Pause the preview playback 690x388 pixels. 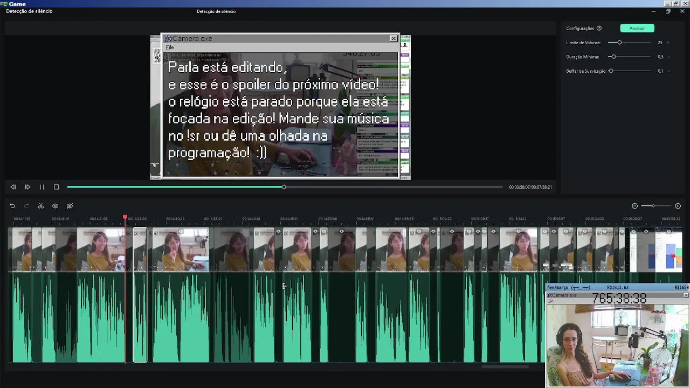click(42, 187)
